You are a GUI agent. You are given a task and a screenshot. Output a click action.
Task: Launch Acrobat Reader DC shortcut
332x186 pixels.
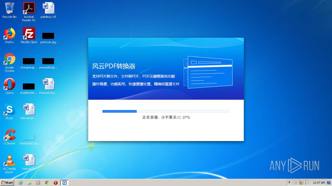[29, 12]
